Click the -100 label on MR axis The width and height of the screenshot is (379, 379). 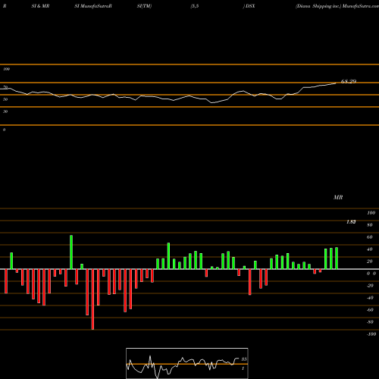pos(371,334)
